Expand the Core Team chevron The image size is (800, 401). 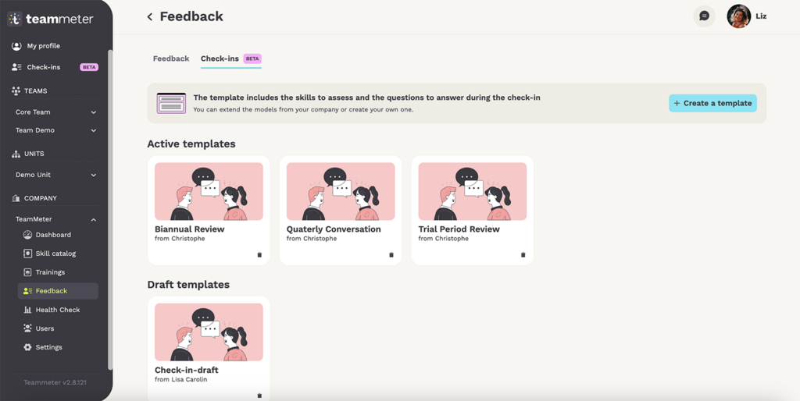(x=94, y=112)
